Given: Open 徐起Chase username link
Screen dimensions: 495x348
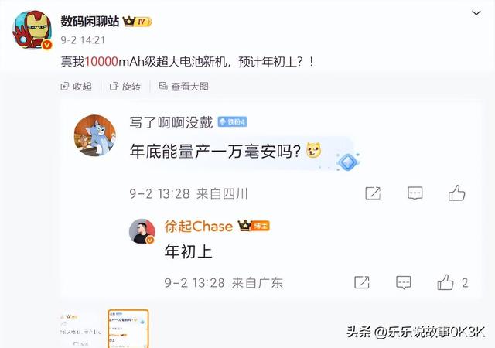Looking at the screenshot, I should [199, 226].
